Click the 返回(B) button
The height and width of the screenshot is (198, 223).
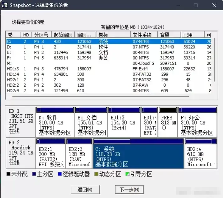click(85, 190)
